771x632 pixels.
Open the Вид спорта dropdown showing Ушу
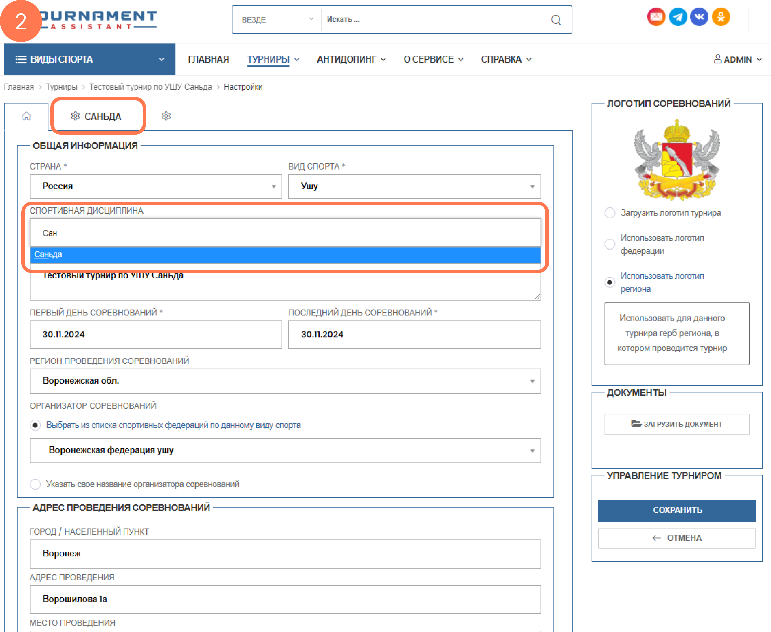(414, 186)
